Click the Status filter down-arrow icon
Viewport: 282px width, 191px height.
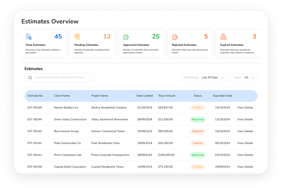253,78
